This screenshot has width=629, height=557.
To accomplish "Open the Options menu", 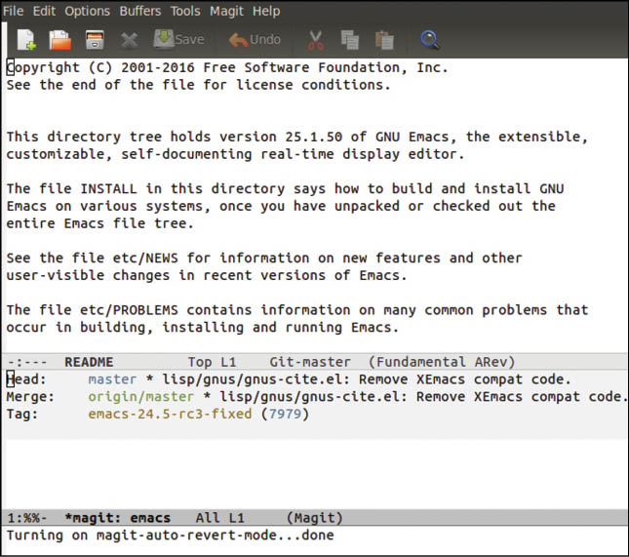I will pos(88,11).
